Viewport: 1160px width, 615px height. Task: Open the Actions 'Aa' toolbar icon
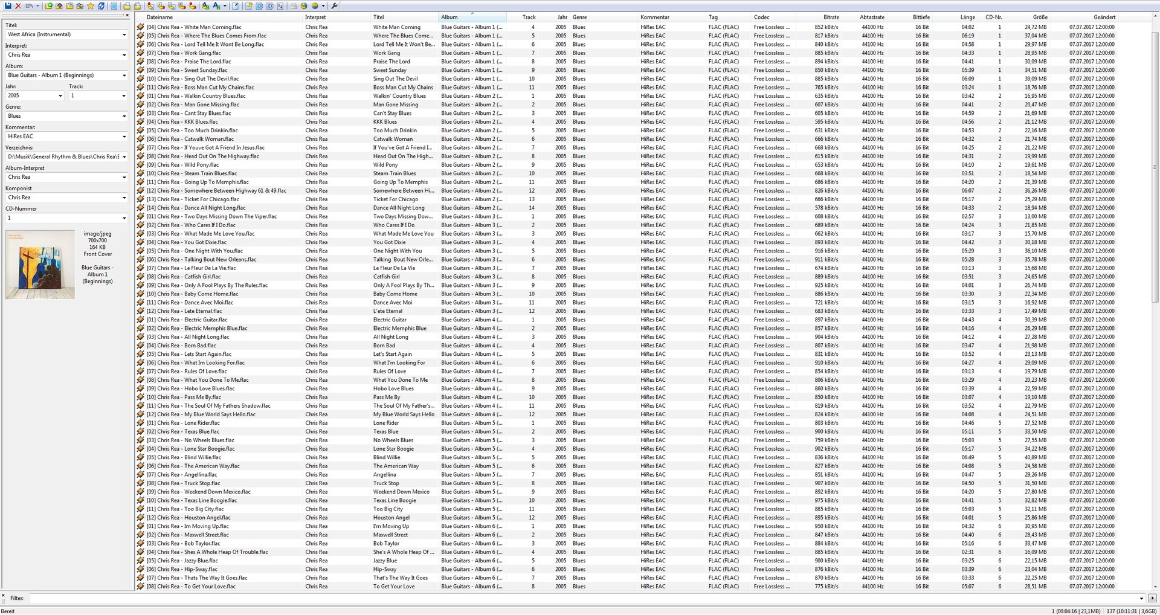click(x=216, y=6)
